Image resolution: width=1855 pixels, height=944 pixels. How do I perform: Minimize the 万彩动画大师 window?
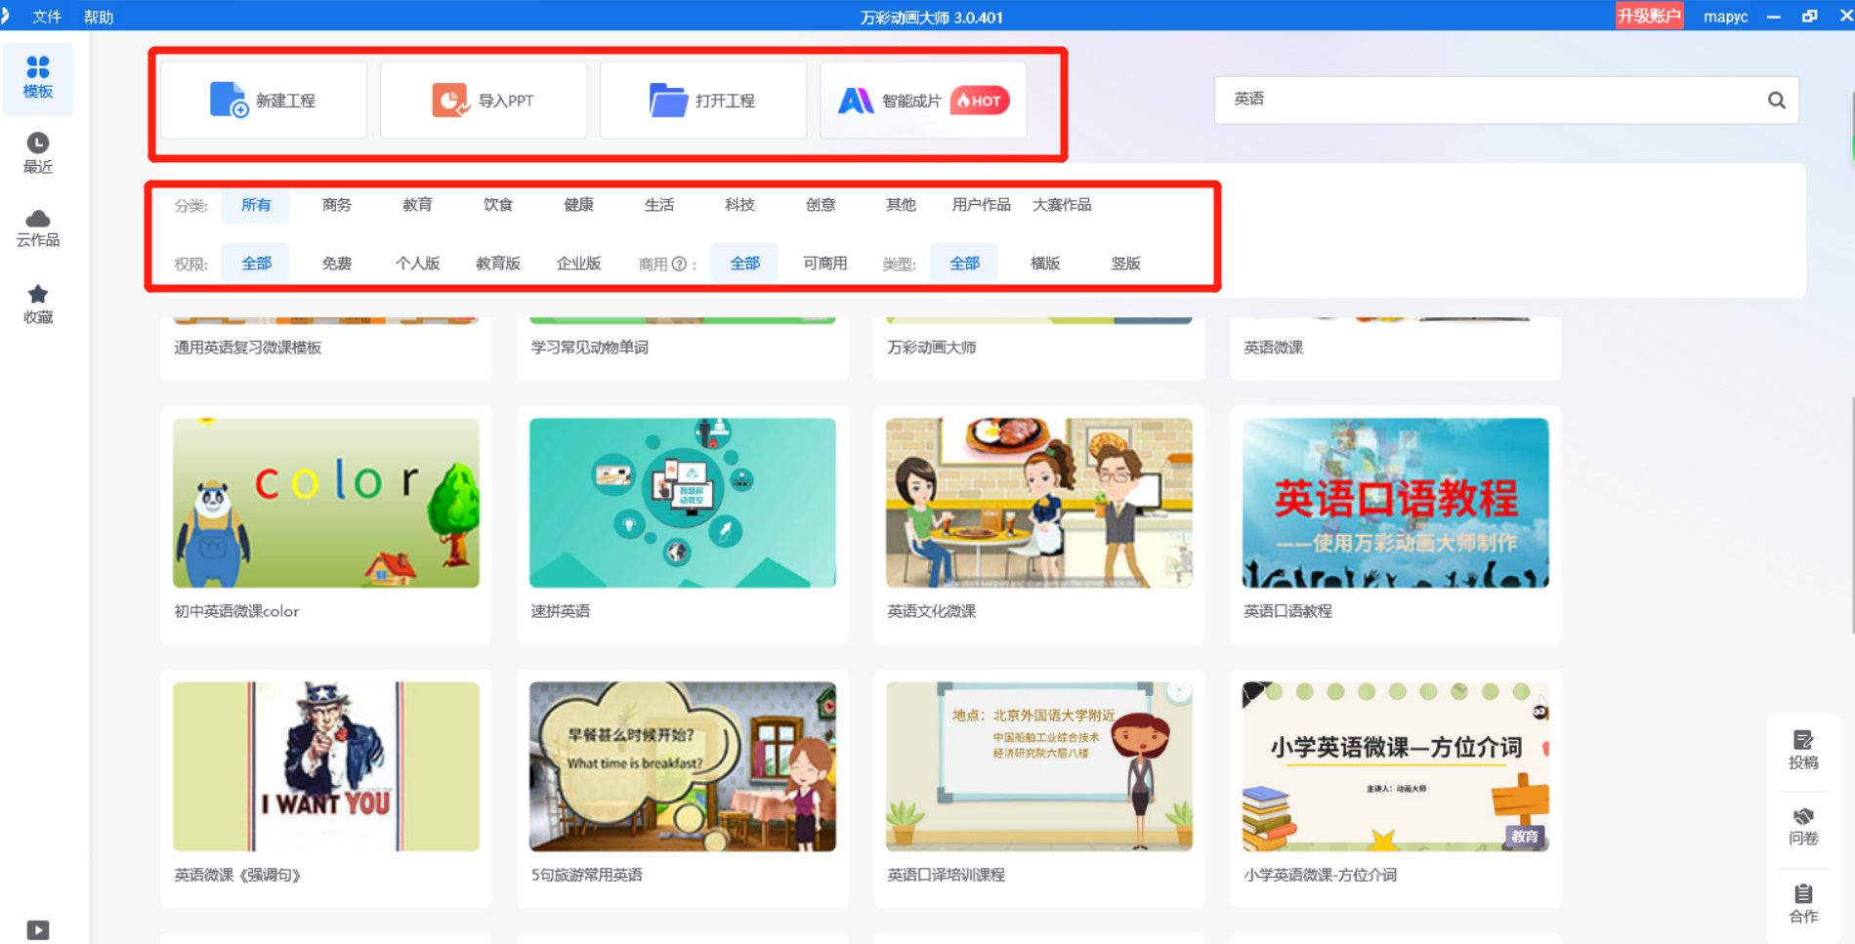[1774, 17]
